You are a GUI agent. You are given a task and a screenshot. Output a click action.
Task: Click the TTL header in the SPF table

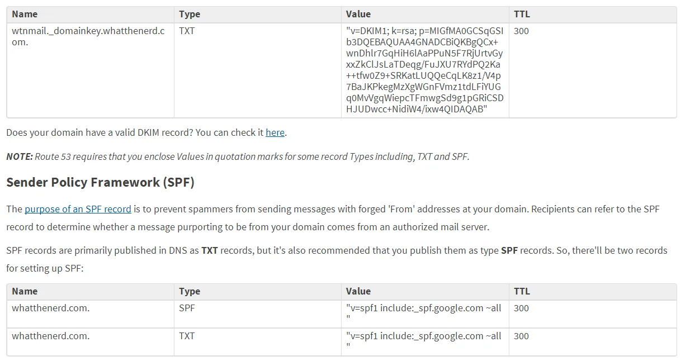[522, 291]
